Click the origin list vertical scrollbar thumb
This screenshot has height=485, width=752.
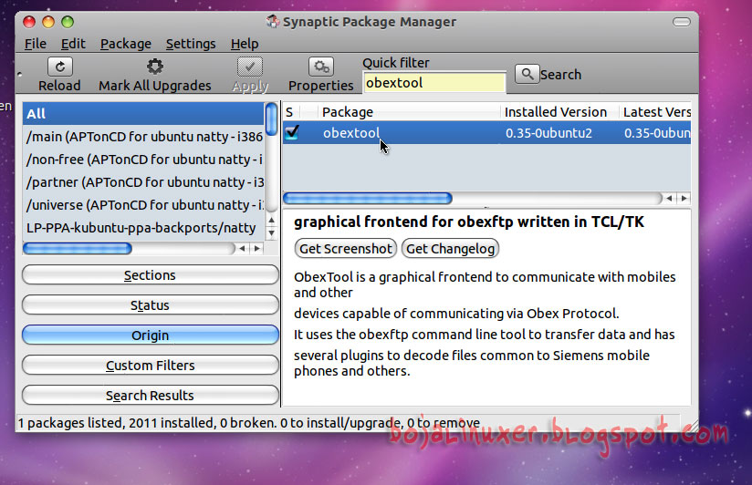click(x=271, y=119)
